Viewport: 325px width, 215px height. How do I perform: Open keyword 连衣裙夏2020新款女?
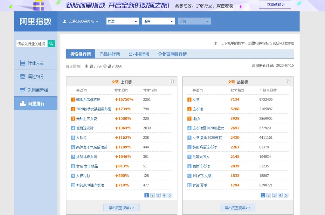click(x=208, y=128)
